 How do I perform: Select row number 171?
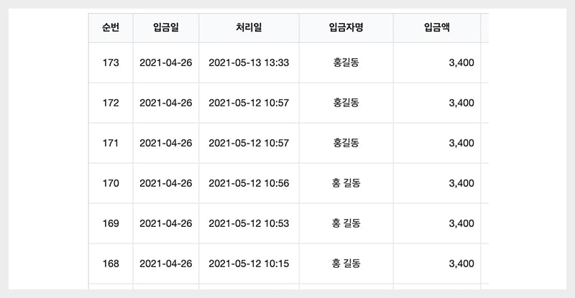click(111, 143)
